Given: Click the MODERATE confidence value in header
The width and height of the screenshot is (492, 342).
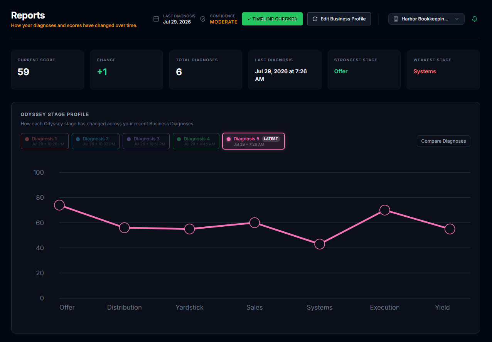Looking at the screenshot, I should (224, 22).
